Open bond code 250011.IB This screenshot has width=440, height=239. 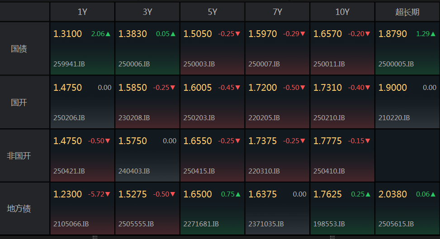pyautogui.click(x=329, y=64)
